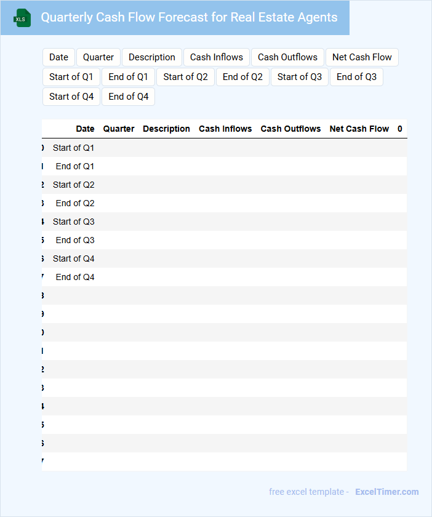432x517 pixels.
Task: Click the page title Quarterly Cash Flow Forecast
Action: pos(189,17)
